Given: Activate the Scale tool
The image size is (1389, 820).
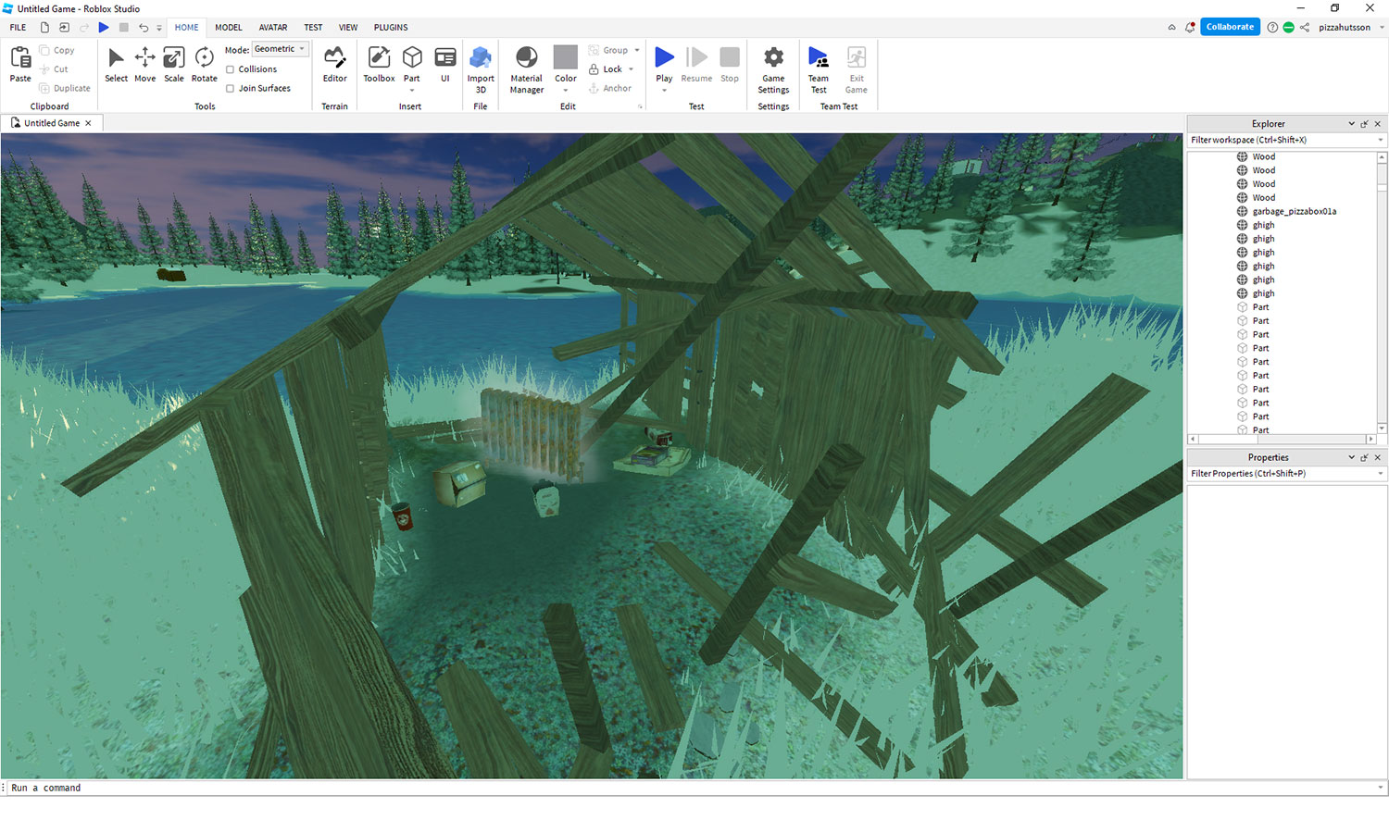Looking at the screenshot, I should click(174, 64).
